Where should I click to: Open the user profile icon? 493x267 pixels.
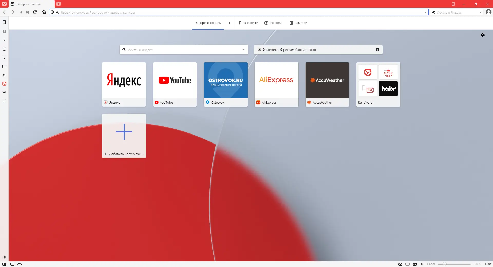(x=489, y=12)
